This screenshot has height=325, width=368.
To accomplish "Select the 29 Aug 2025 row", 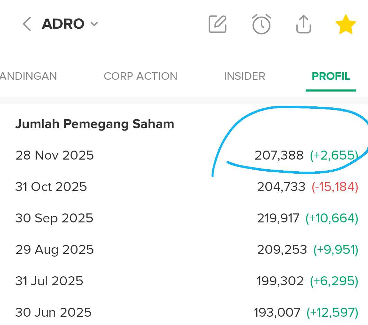I will coord(55,250).
